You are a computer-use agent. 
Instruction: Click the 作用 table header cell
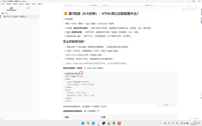tap(139, 117)
